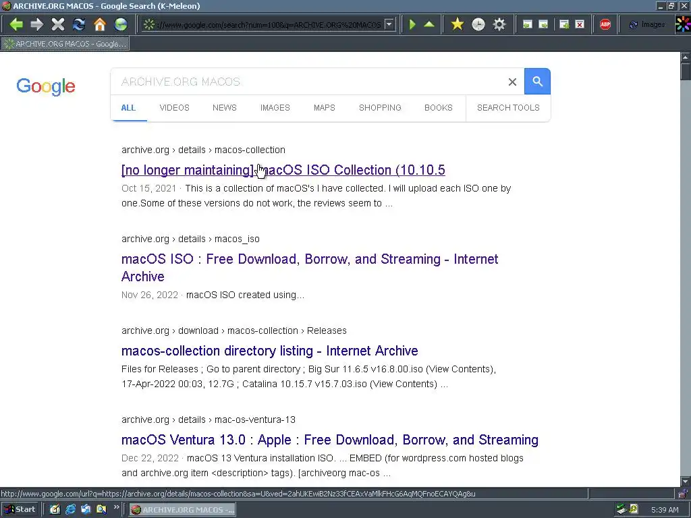Switch to the BOOKS tab
Viewport: 691px width, 518px height.
(439, 107)
